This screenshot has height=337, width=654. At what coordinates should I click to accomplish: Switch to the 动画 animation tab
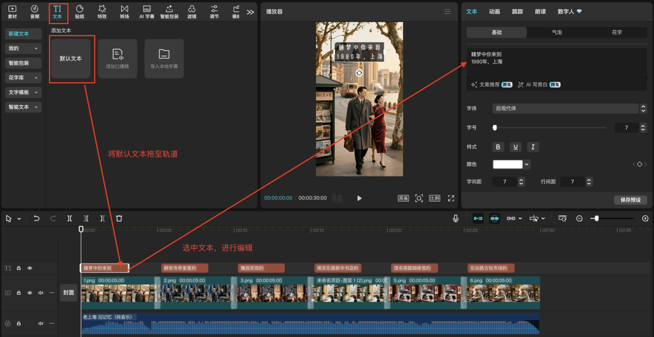click(494, 11)
